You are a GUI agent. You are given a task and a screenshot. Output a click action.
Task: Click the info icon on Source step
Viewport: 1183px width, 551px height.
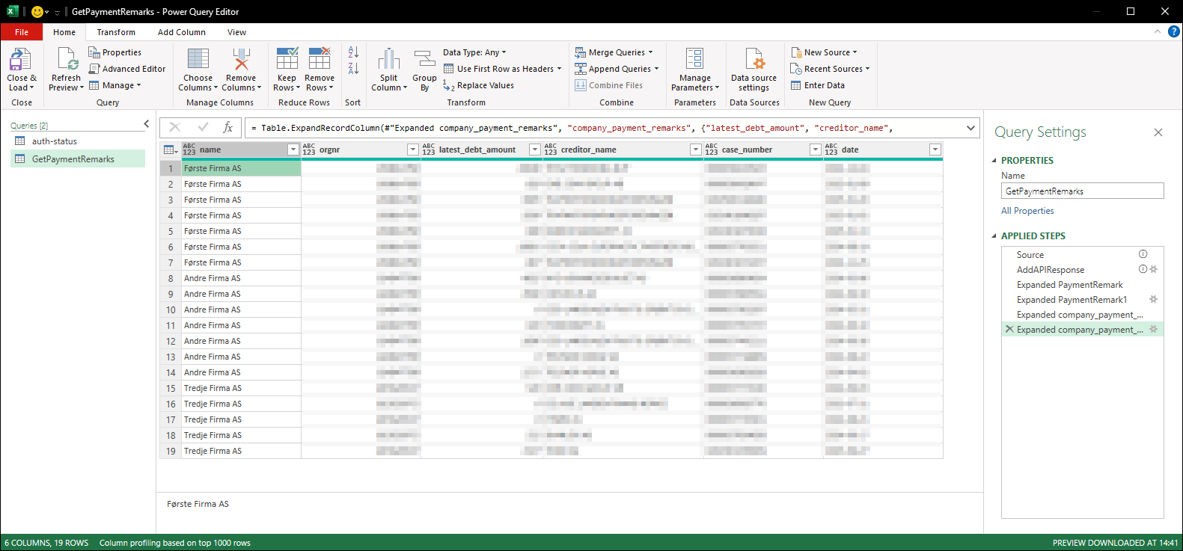pos(1143,254)
